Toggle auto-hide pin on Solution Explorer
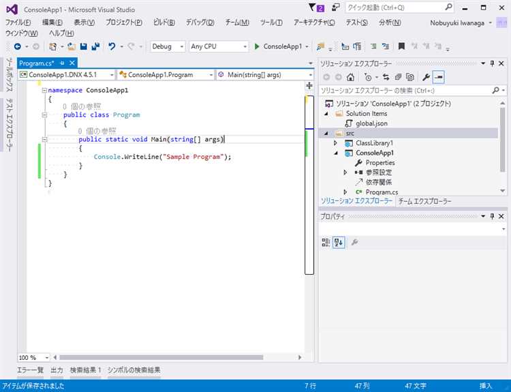The image size is (511, 392). (x=492, y=63)
